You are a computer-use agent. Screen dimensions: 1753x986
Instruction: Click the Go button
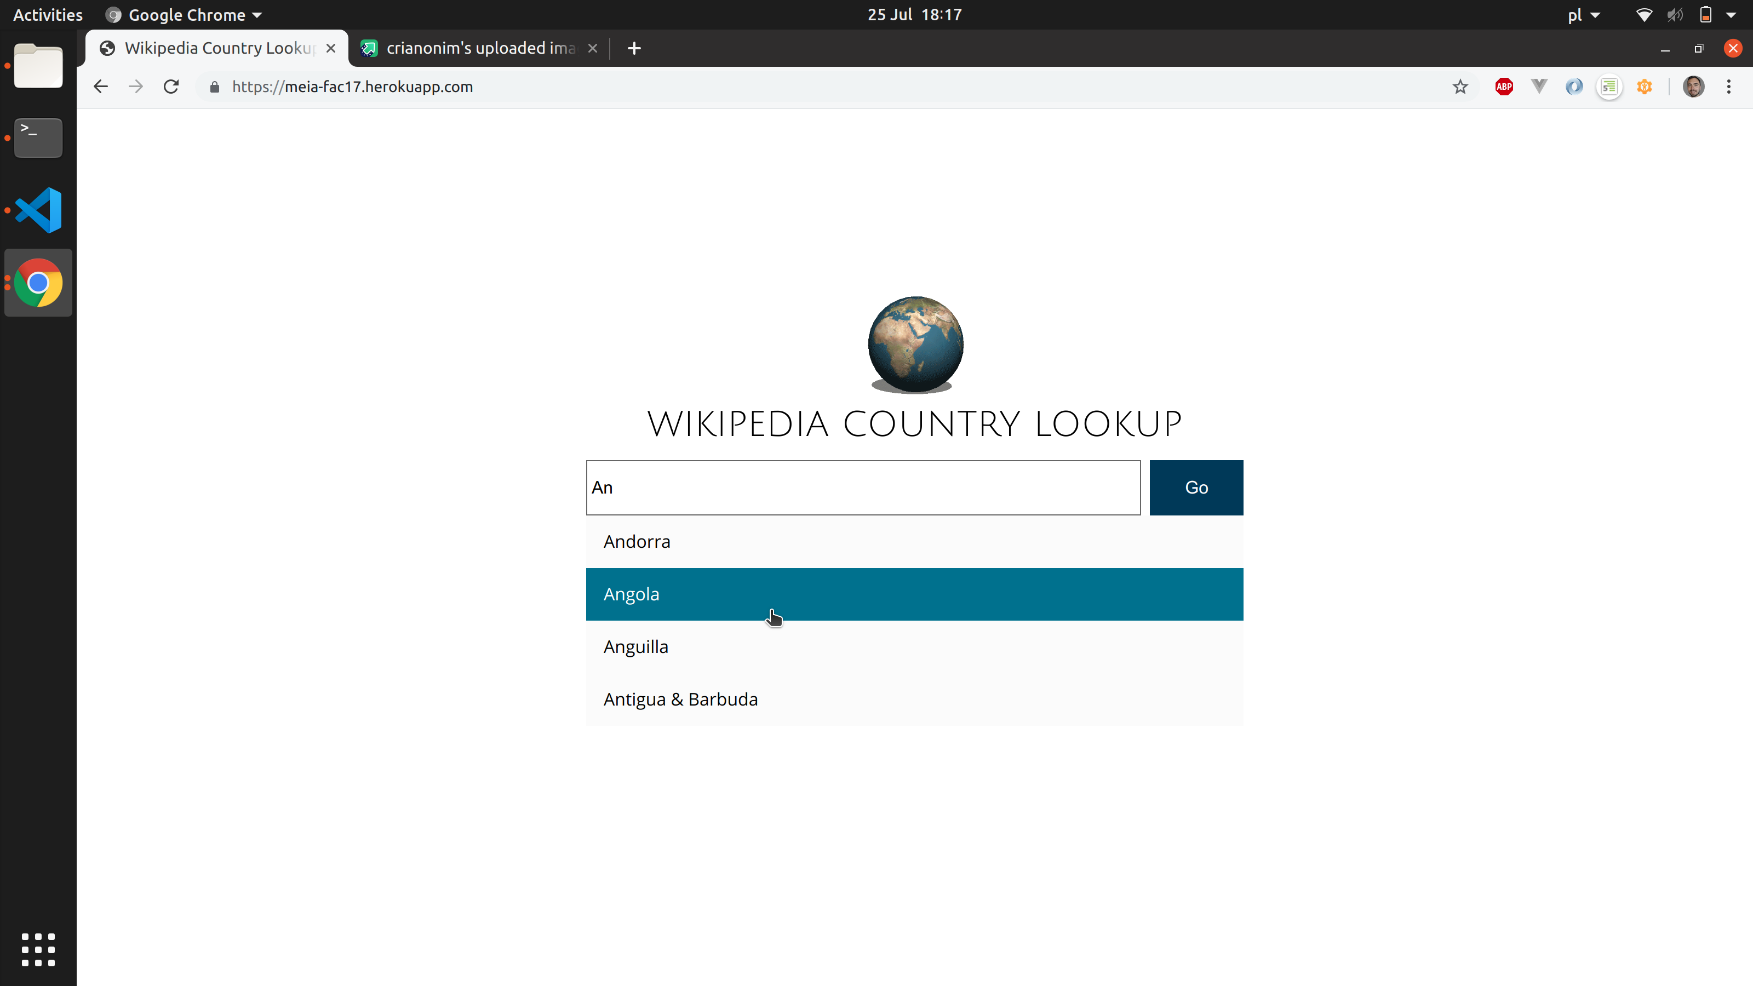[1196, 488]
